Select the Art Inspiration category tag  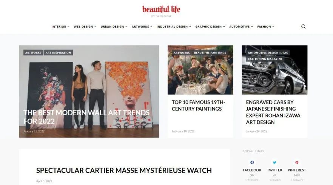pos(58,52)
